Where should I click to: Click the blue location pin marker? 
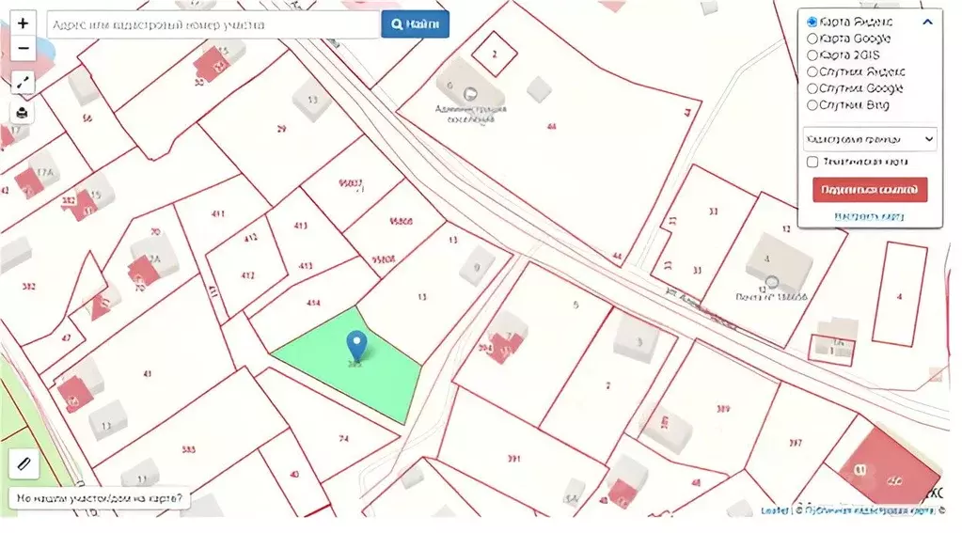click(355, 346)
